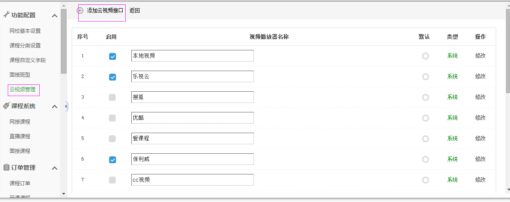Open 网校基本设置 menu item
This screenshot has height=202, width=510.
click(x=25, y=31)
